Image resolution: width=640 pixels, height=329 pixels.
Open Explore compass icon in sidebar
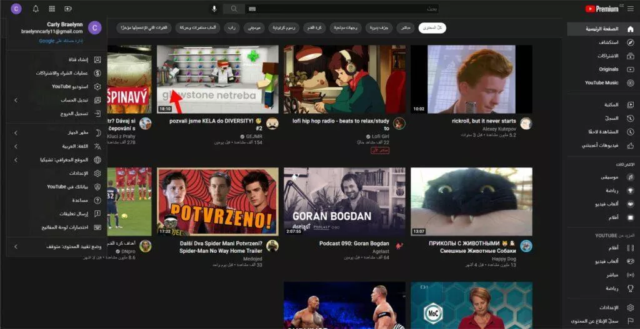click(631, 42)
